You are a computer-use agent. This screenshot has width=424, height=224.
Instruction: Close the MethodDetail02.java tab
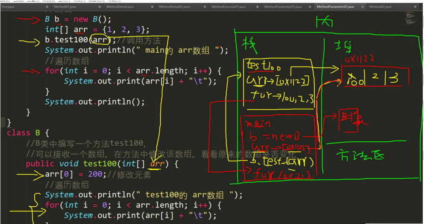click(205, 7)
